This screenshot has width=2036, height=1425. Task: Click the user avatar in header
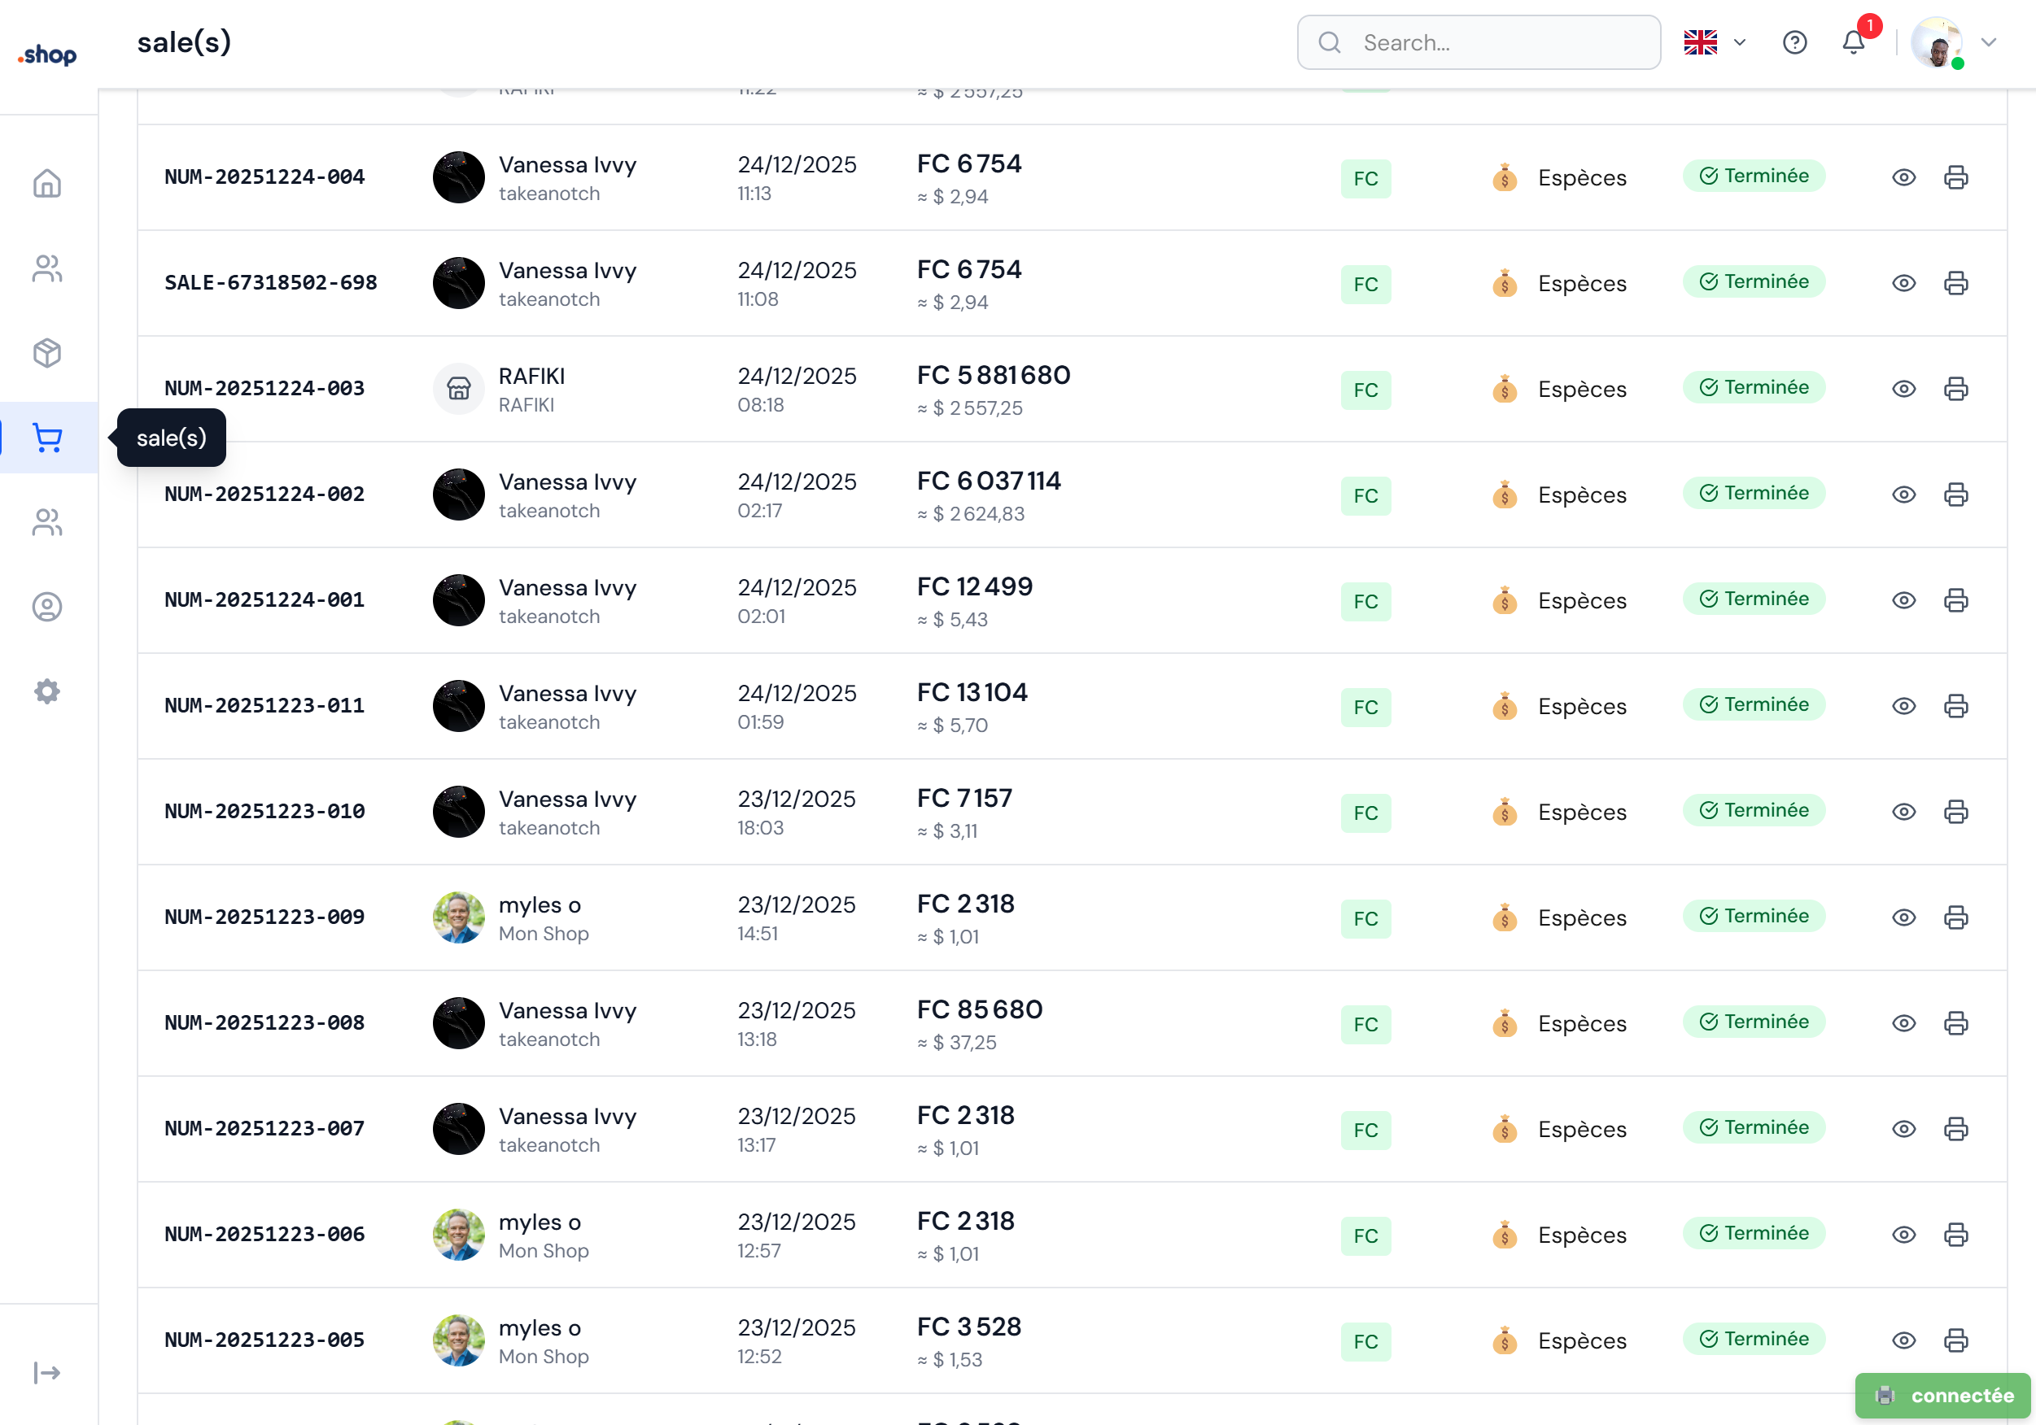coord(1937,41)
